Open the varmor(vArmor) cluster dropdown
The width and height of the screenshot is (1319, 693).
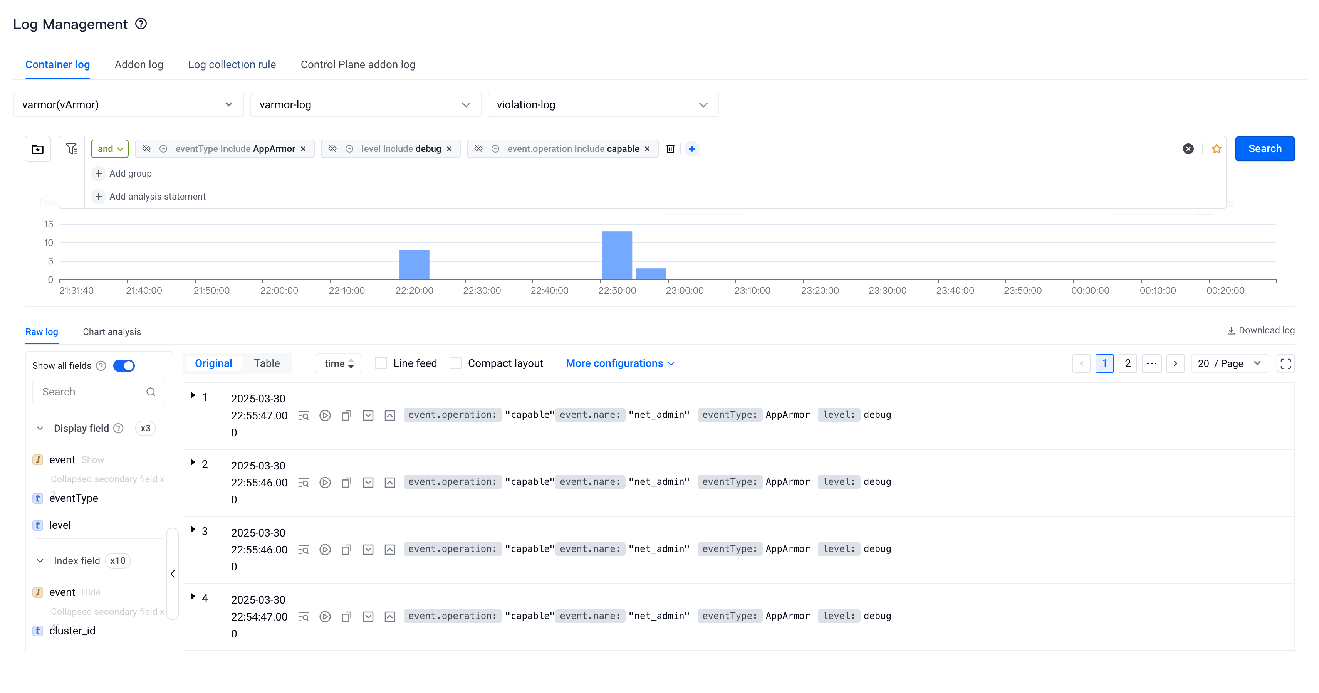tap(128, 104)
